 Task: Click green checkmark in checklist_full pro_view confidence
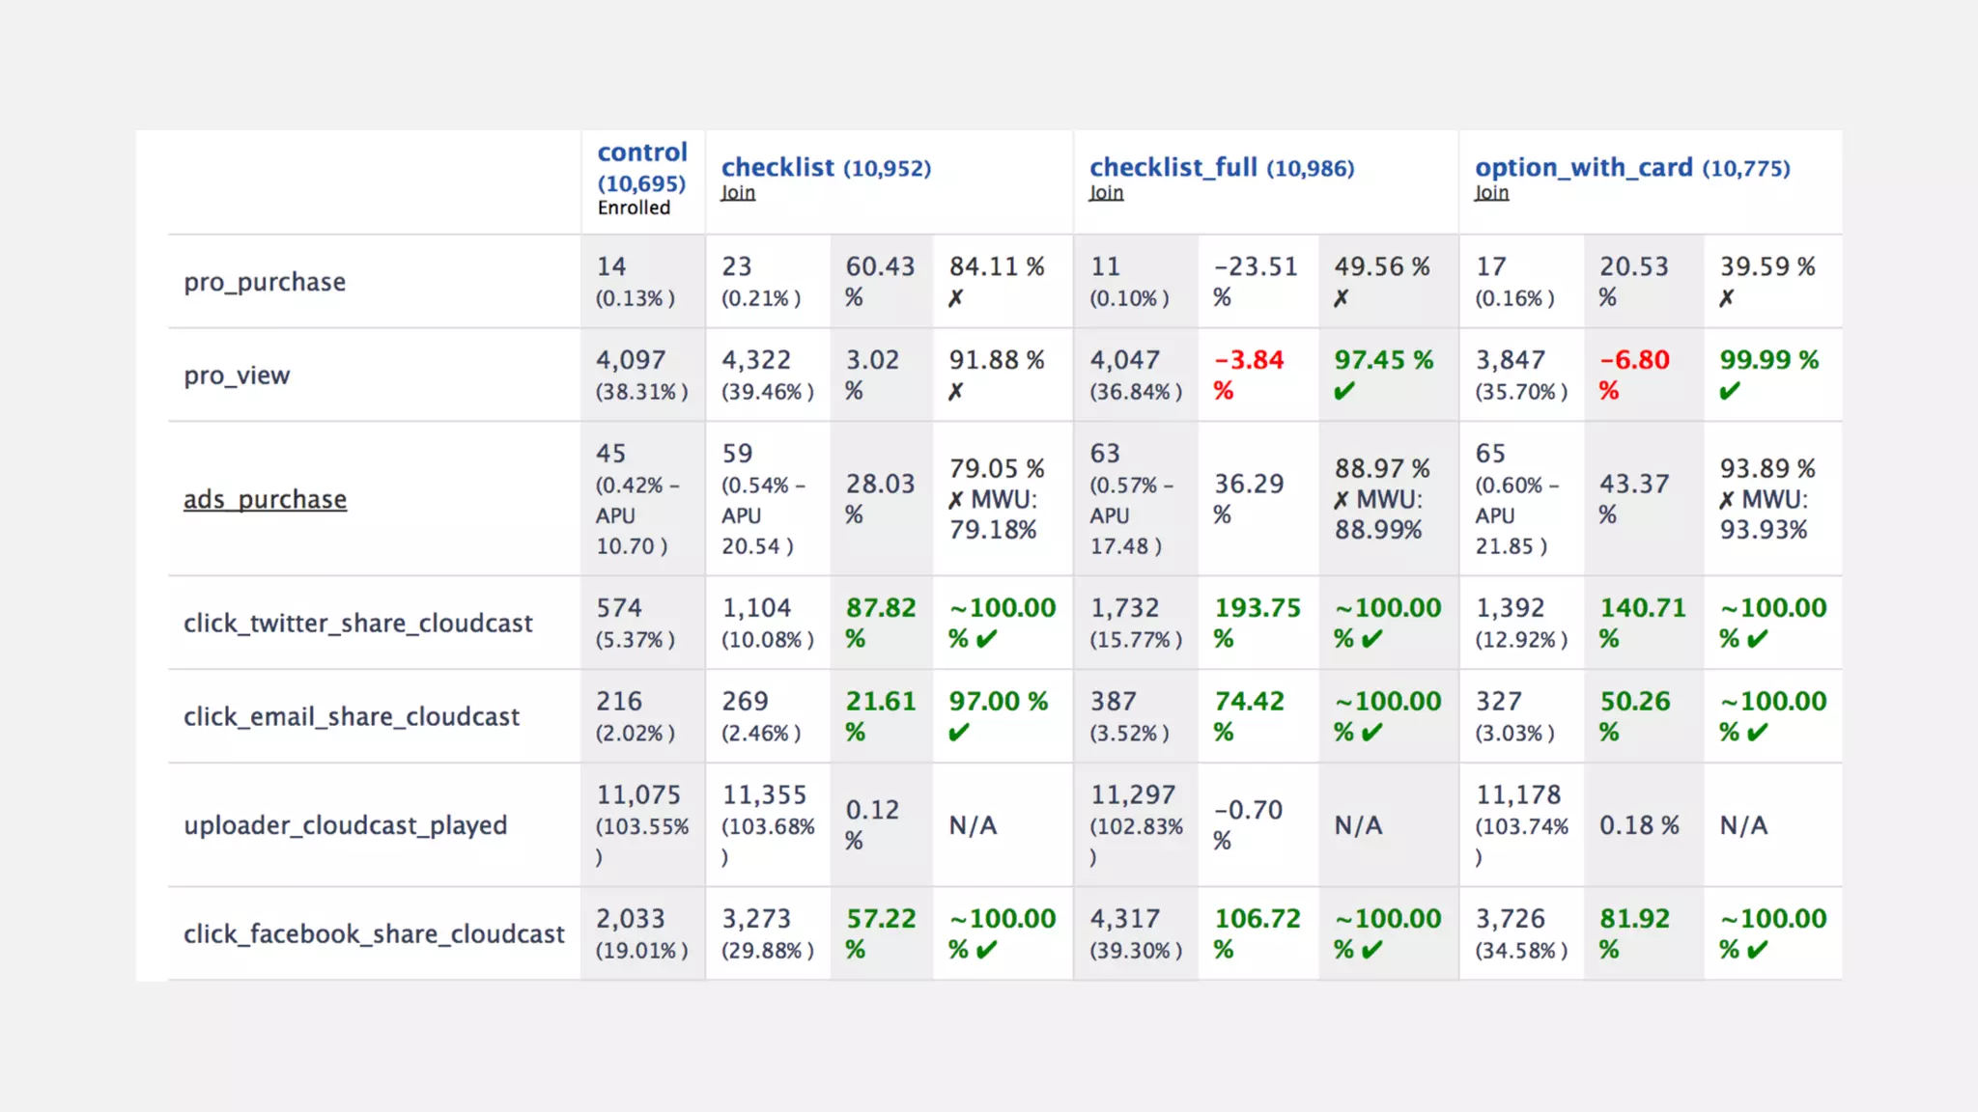point(1344,392)
